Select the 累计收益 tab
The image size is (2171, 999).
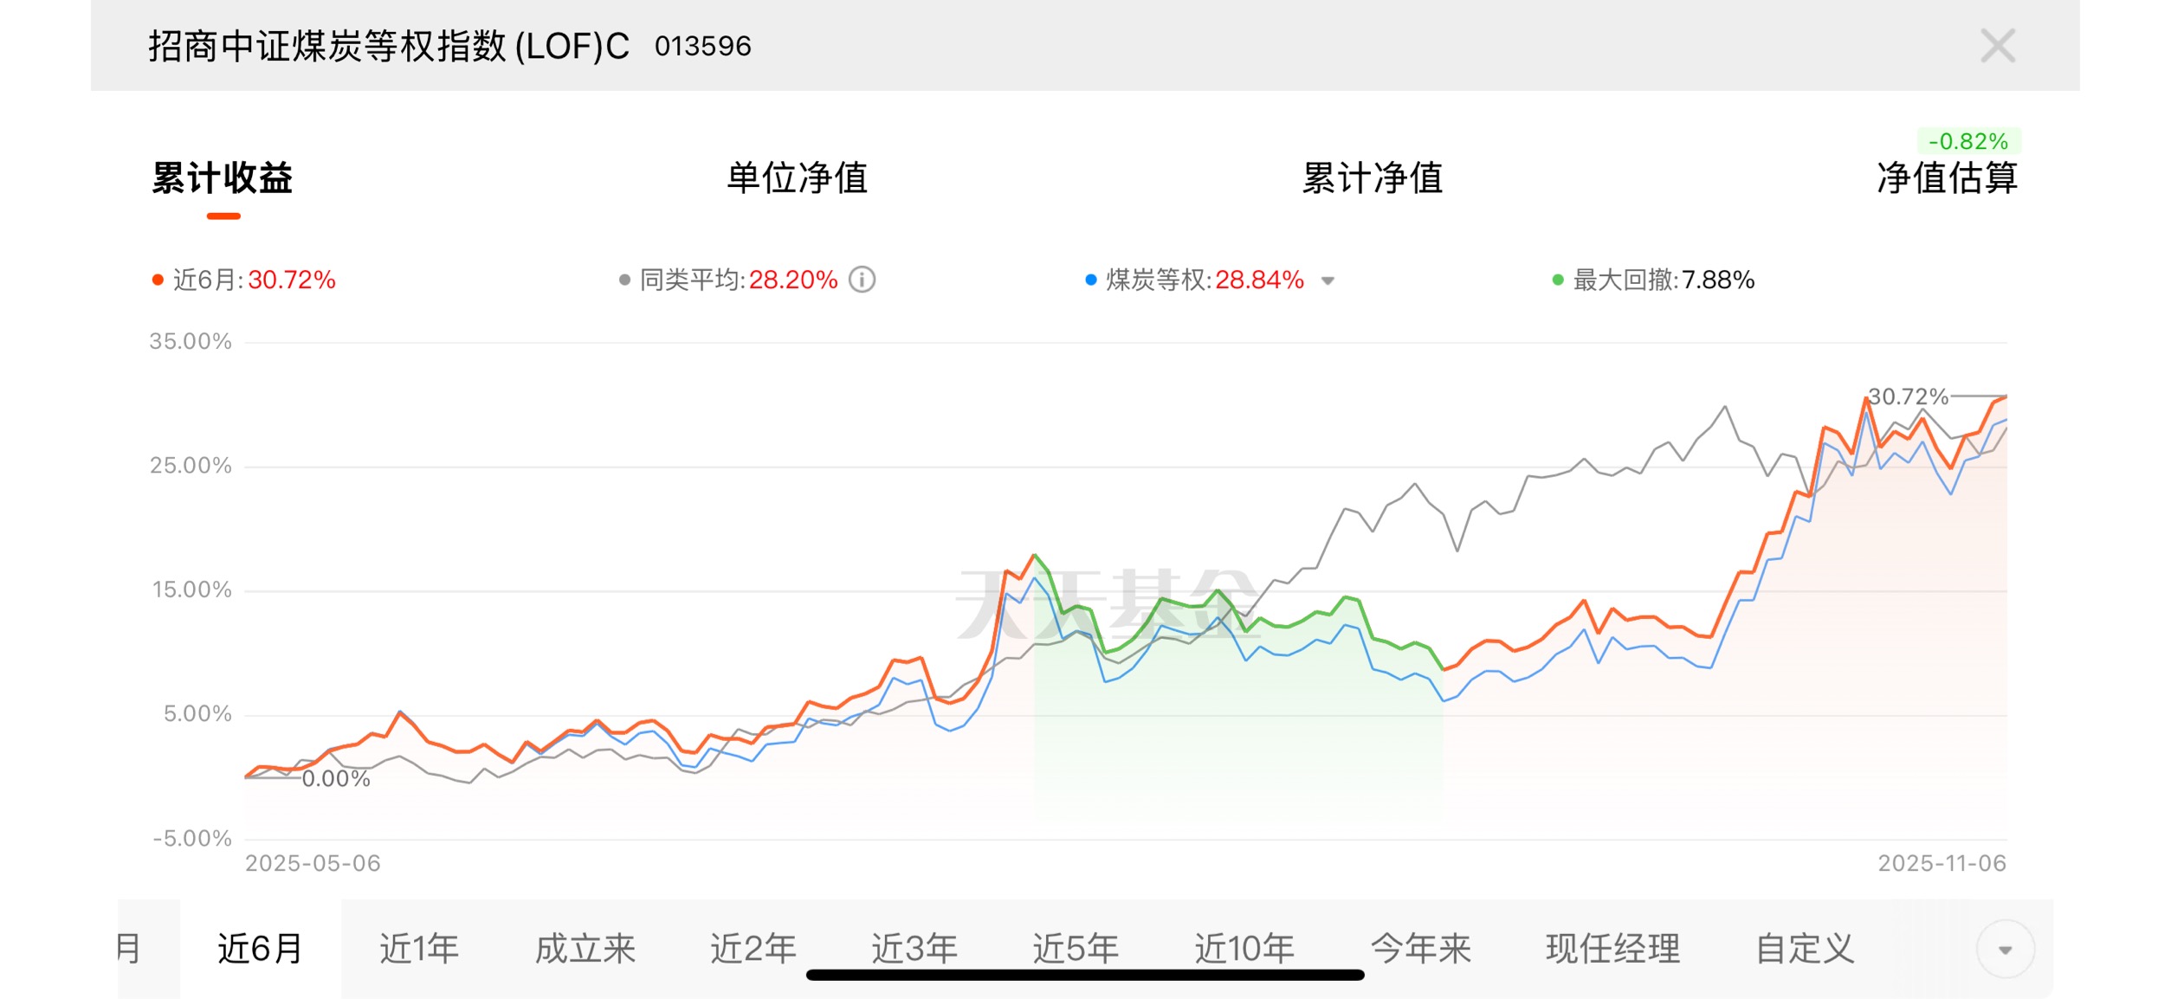click(223, 177)
